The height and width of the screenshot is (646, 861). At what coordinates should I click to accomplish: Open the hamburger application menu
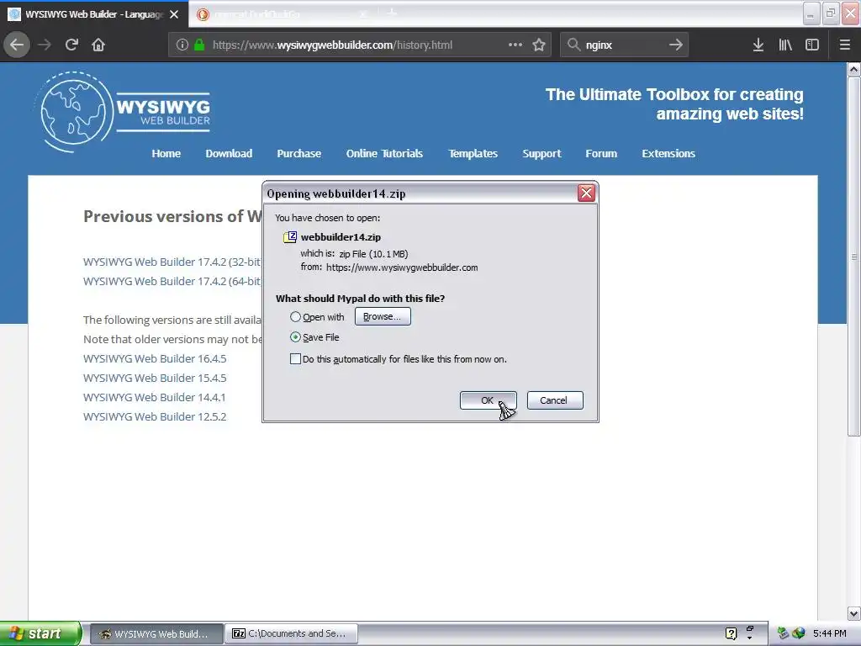(x=844, y=45)
